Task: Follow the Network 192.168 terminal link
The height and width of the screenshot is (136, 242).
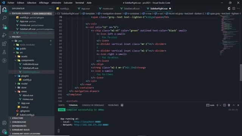Action: point(92,125)
